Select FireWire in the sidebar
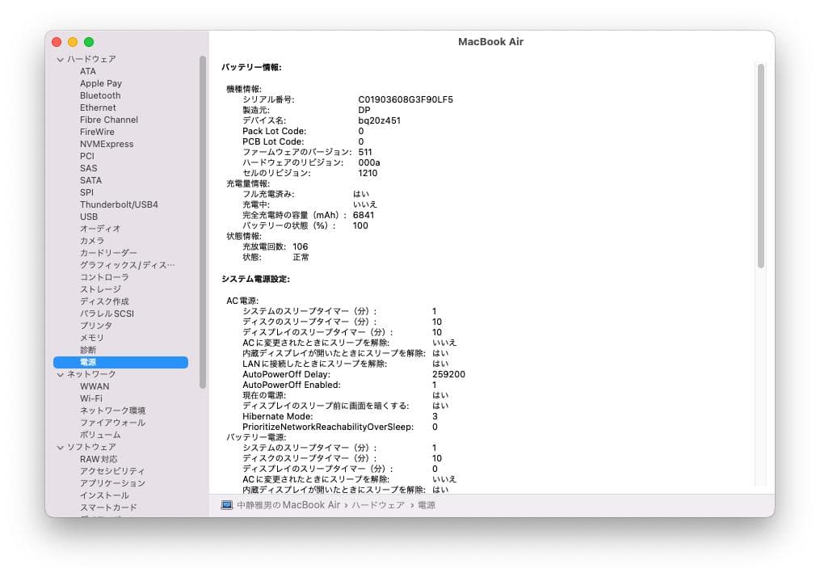Screen dimensions: 820x577 pos(97,132)
